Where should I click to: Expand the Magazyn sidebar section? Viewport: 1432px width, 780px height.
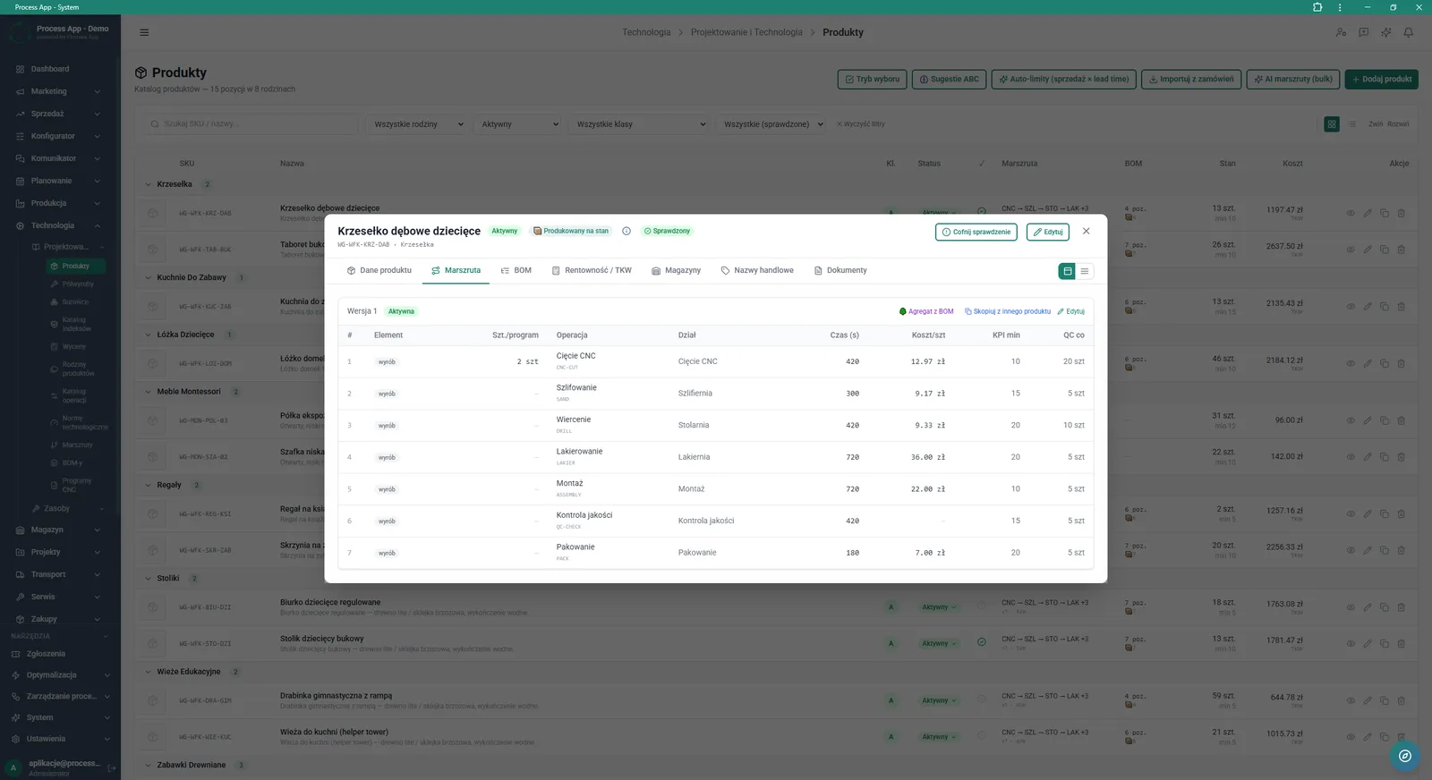pos(58,530)
